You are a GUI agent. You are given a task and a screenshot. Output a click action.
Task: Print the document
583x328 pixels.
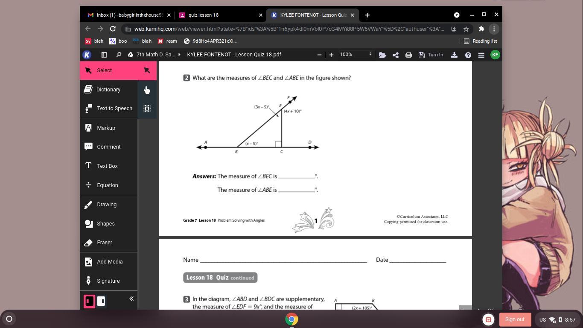pos(408,55)
